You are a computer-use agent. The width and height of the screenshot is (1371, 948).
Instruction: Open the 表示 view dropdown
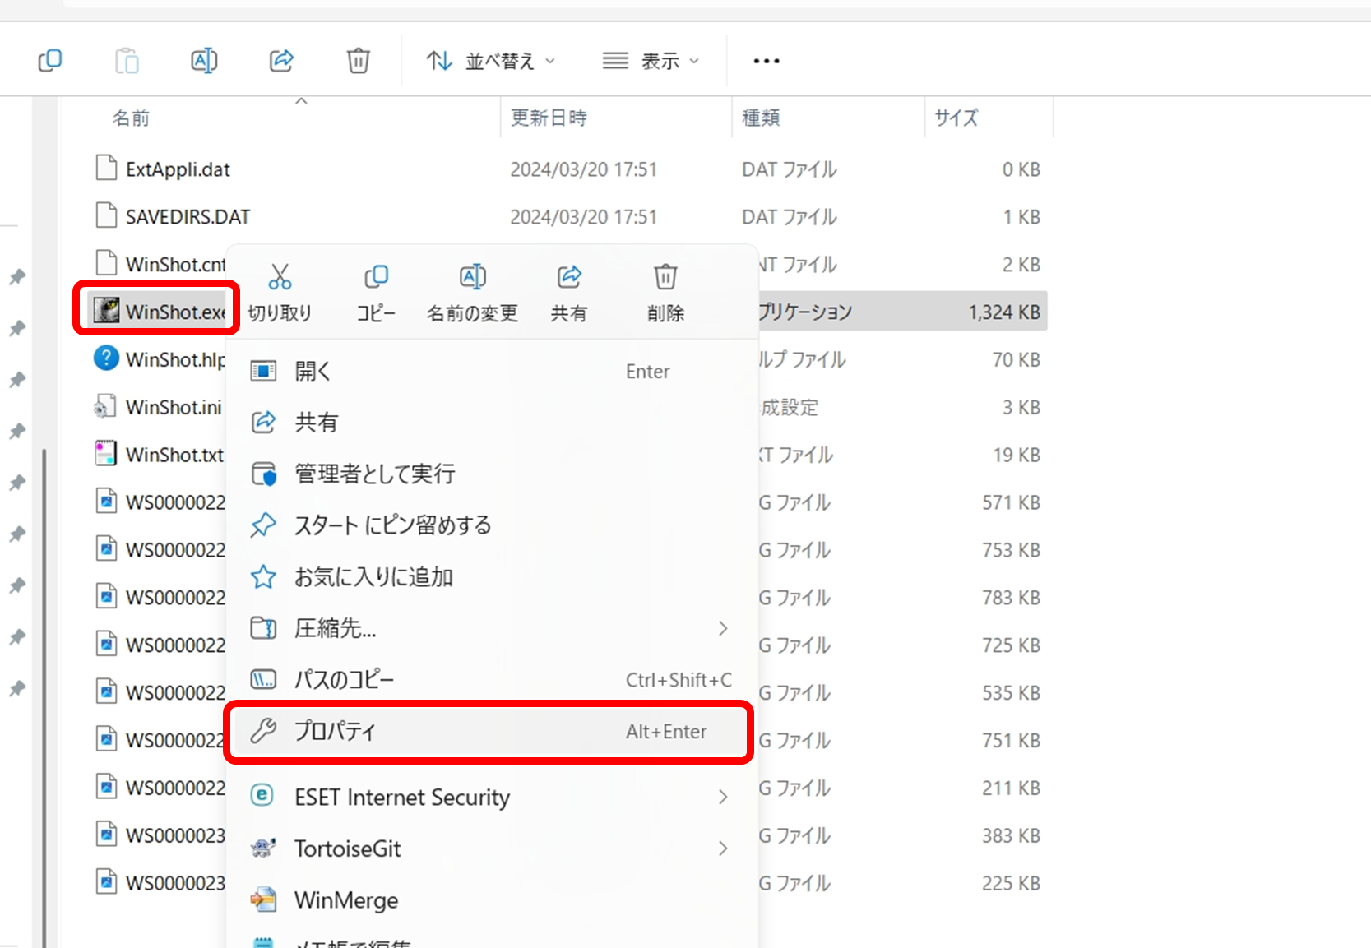651,59
